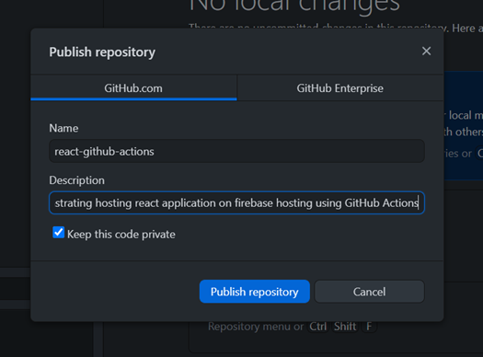Click the Name field label
The width and height of the screenshot is (483, 357).
tap(63, 128)
